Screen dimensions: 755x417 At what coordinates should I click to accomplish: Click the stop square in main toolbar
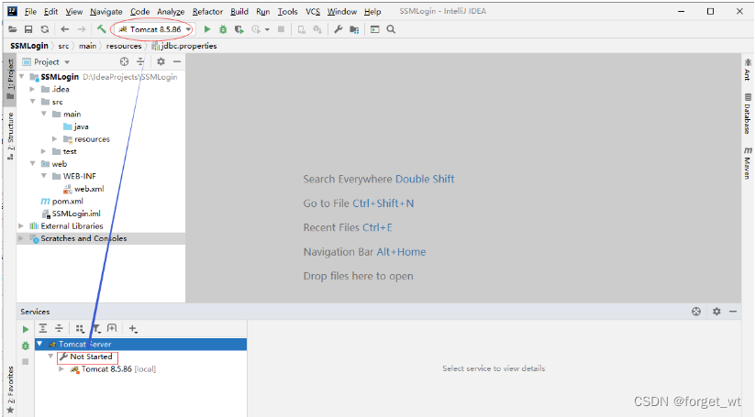(x=282, y=29)
